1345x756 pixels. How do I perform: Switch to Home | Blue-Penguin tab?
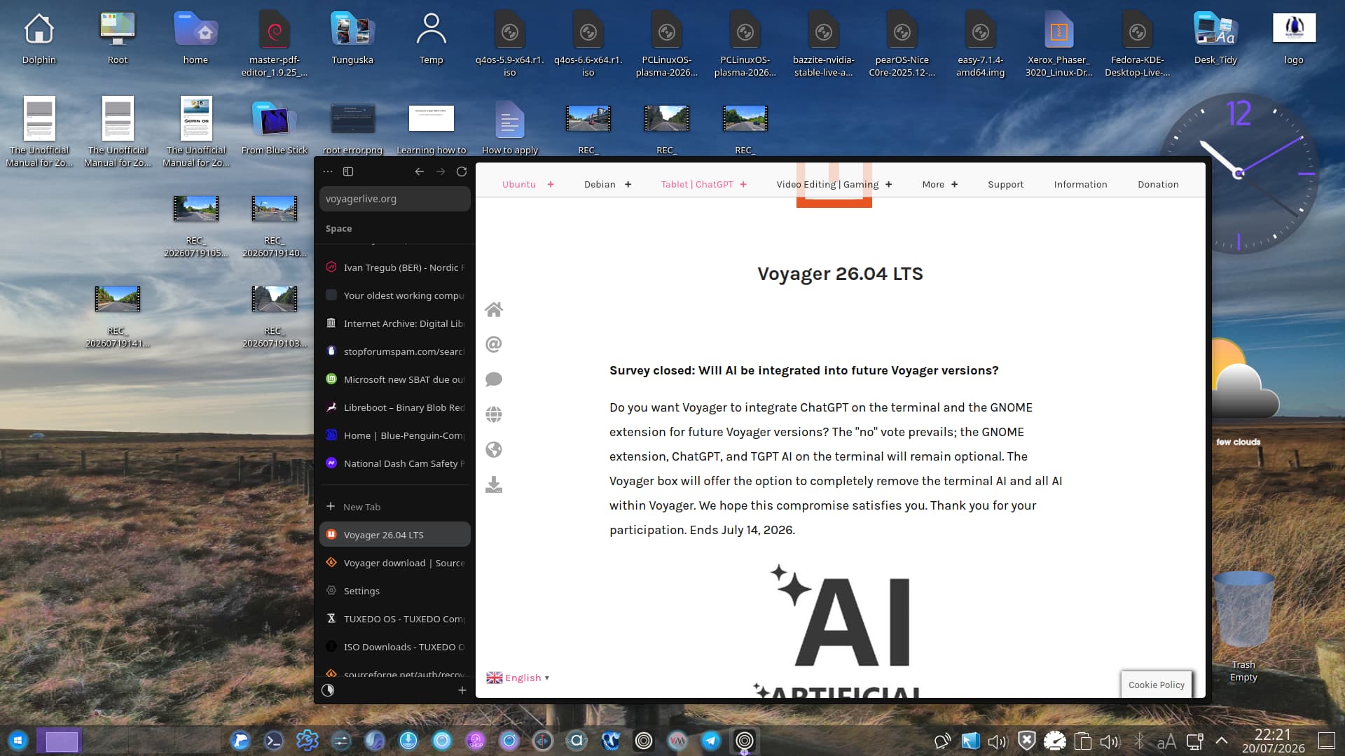[x=395, y=435]
